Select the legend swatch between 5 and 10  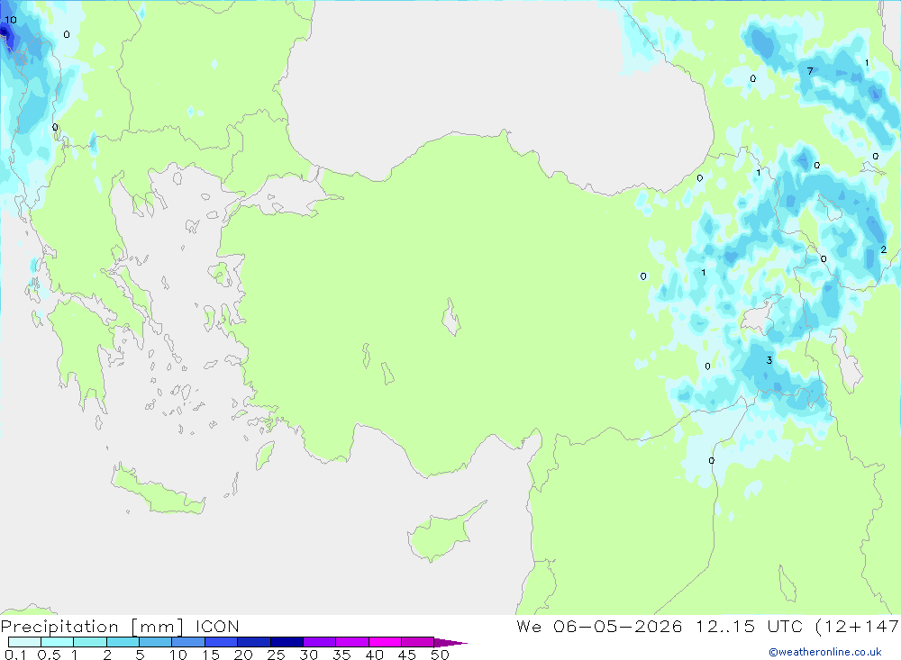click(x=155, y=642)
